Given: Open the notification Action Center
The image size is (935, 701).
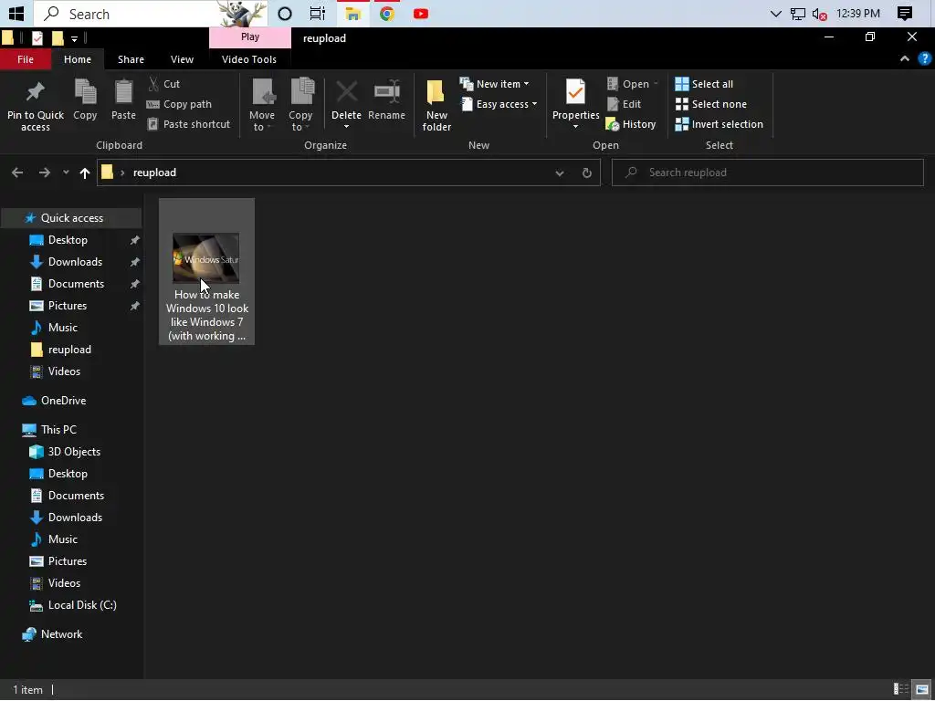Looking at the screenshot, I should click(x=904, y=13).
